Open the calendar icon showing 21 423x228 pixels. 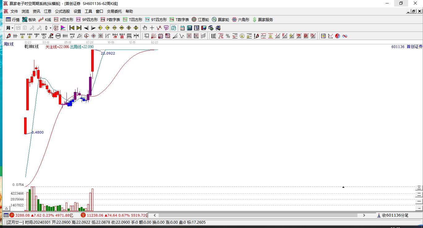coord(182,28)
